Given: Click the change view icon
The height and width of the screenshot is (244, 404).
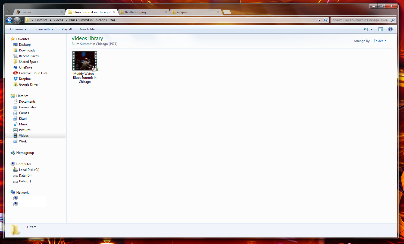Looking at the screenshot, I should (x=366, y=29).
